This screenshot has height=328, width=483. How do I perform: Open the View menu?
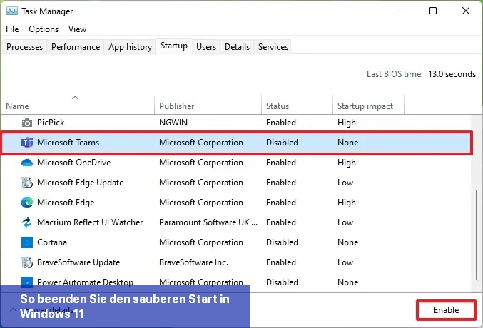pyautogui.click(x=77, y=29)
